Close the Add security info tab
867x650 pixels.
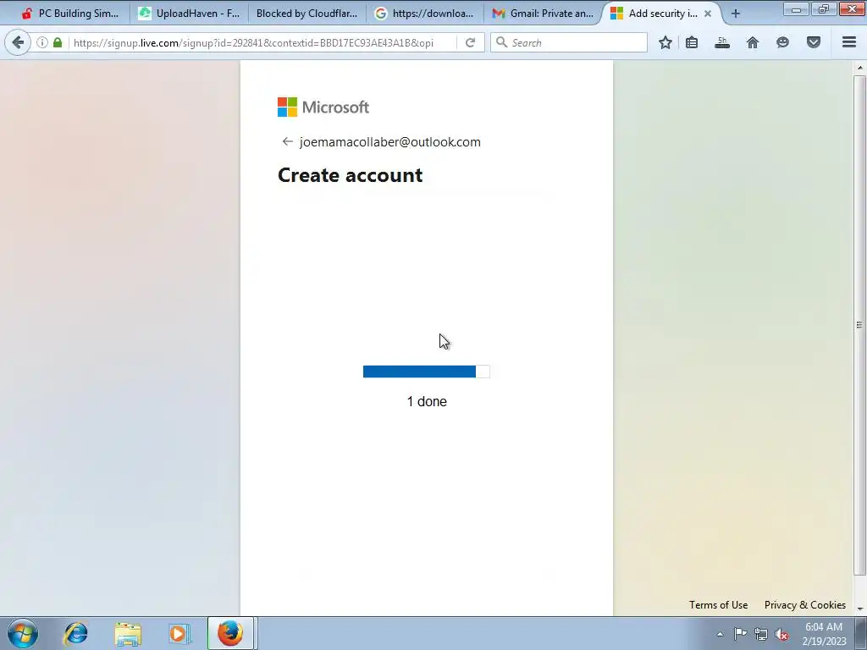point(708,14)
